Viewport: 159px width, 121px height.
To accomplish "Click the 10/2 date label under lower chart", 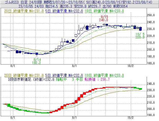I will pyautogui.click(x=130, y=118).
